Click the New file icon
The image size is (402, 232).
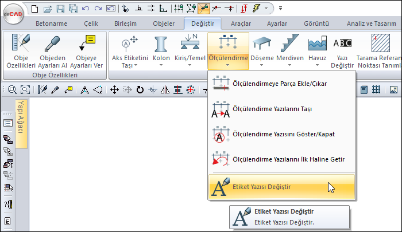(36, 9)
